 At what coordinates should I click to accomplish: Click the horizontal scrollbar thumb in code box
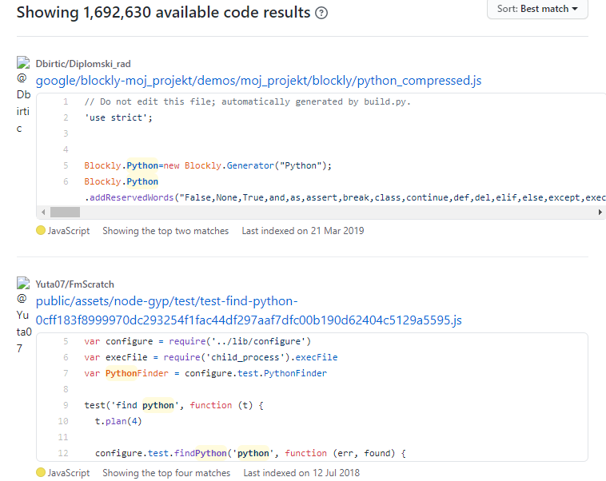click(x=65, y=212)
